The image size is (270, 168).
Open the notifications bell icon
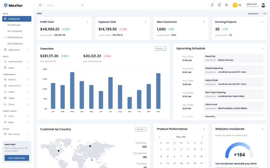pos(212,5)
